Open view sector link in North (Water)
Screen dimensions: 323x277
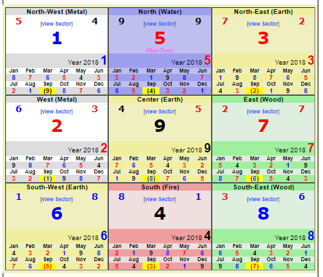tap(160, 24)
